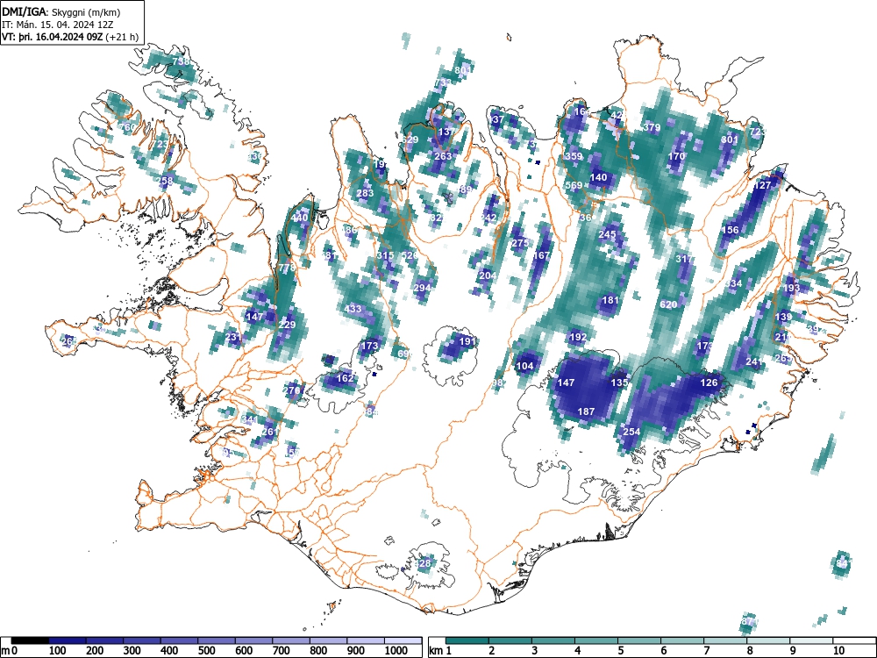This screenshot has width=877, height=658.
Task: Click the value 204 on the map
Action: (488, 275)
